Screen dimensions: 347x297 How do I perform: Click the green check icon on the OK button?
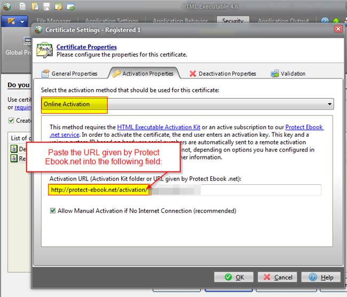228,277
